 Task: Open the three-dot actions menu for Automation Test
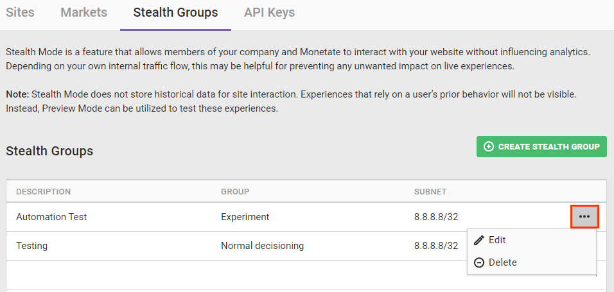584,217
